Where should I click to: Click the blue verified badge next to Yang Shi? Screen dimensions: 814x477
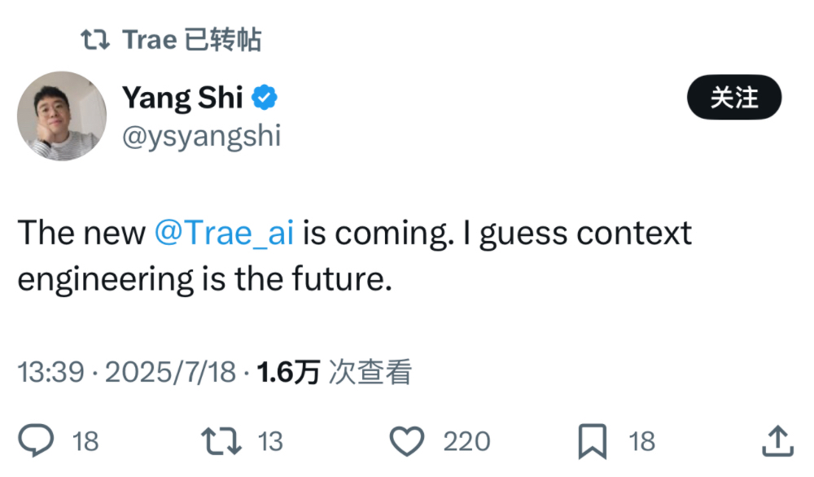tap(264, 96)
